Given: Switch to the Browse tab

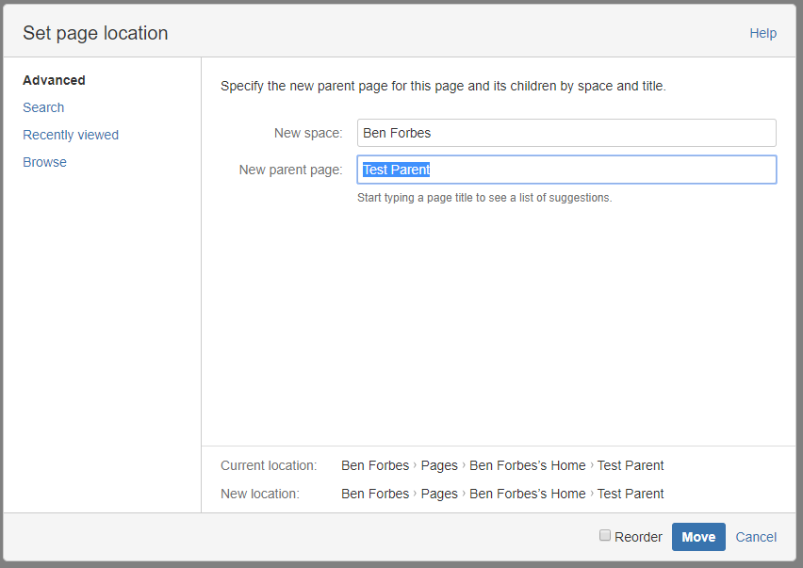Looking at the screenshot, I should (x=44, y=162).
